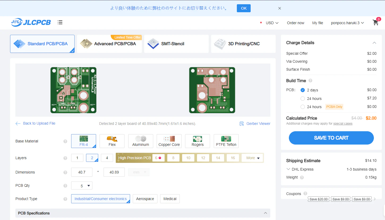The width and height of the screenshot is (385, 220).
Task: Open the PCB Qty dropdown
Action: coord(82,185)
